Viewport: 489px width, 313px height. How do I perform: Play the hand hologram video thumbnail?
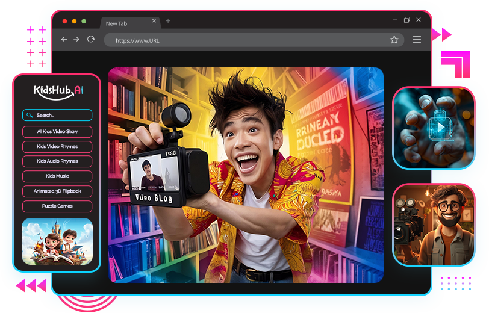click(x=434, y=128)
